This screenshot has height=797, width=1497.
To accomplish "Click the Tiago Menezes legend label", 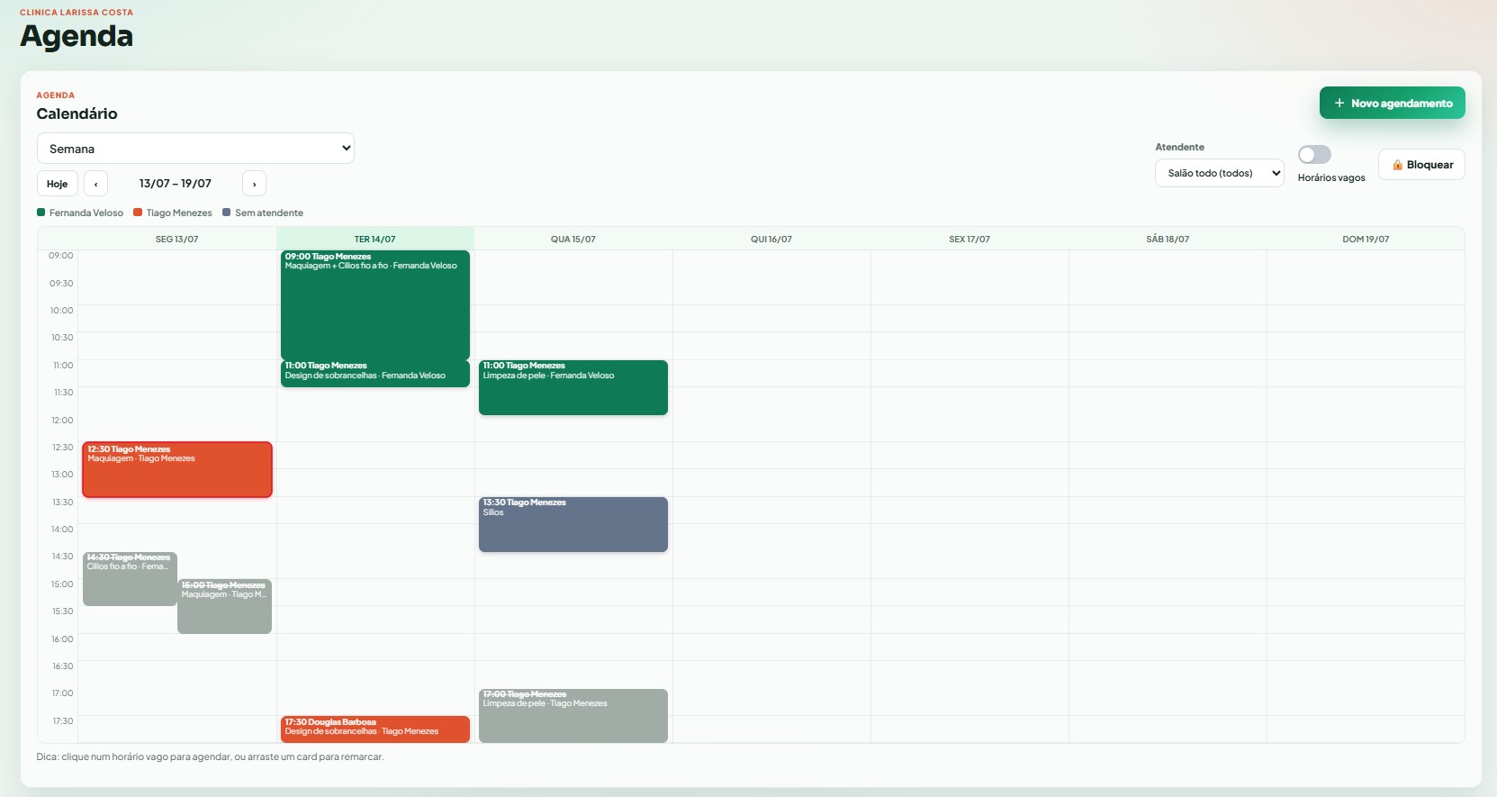I will click(x=179, y=213).
